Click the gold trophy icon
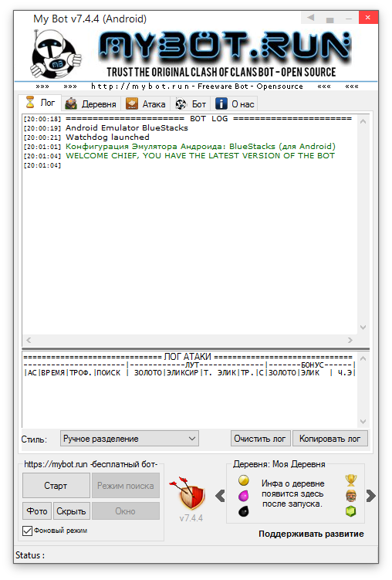The width and height of the screenshot is (392, 580). 350,480
